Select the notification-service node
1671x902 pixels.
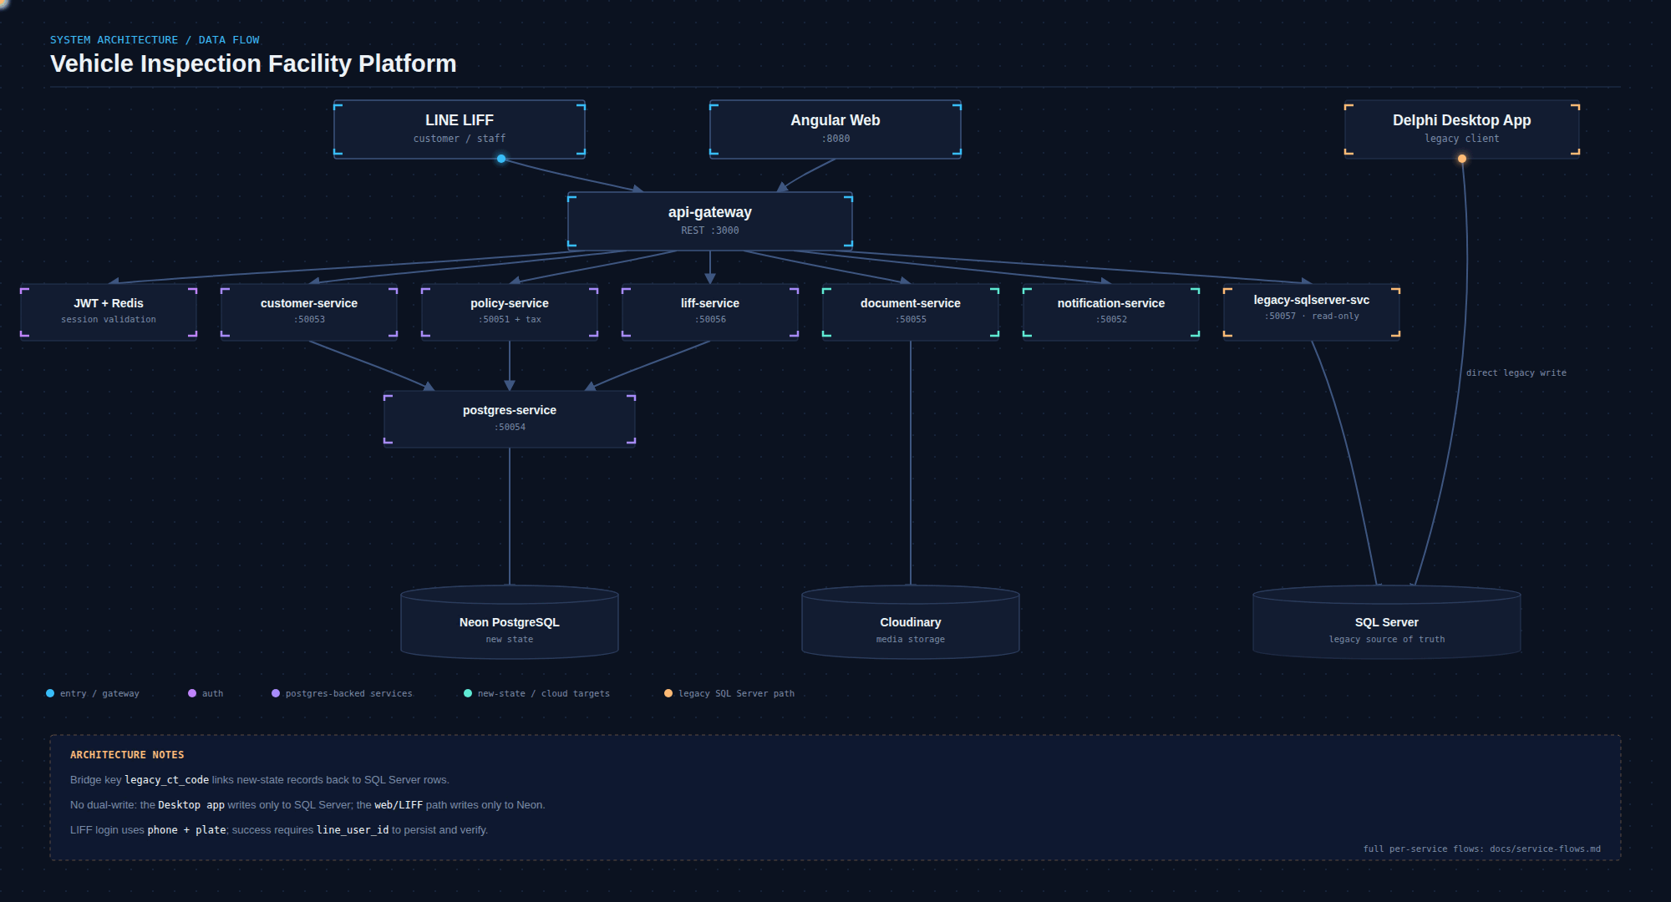coord(1111,313)
